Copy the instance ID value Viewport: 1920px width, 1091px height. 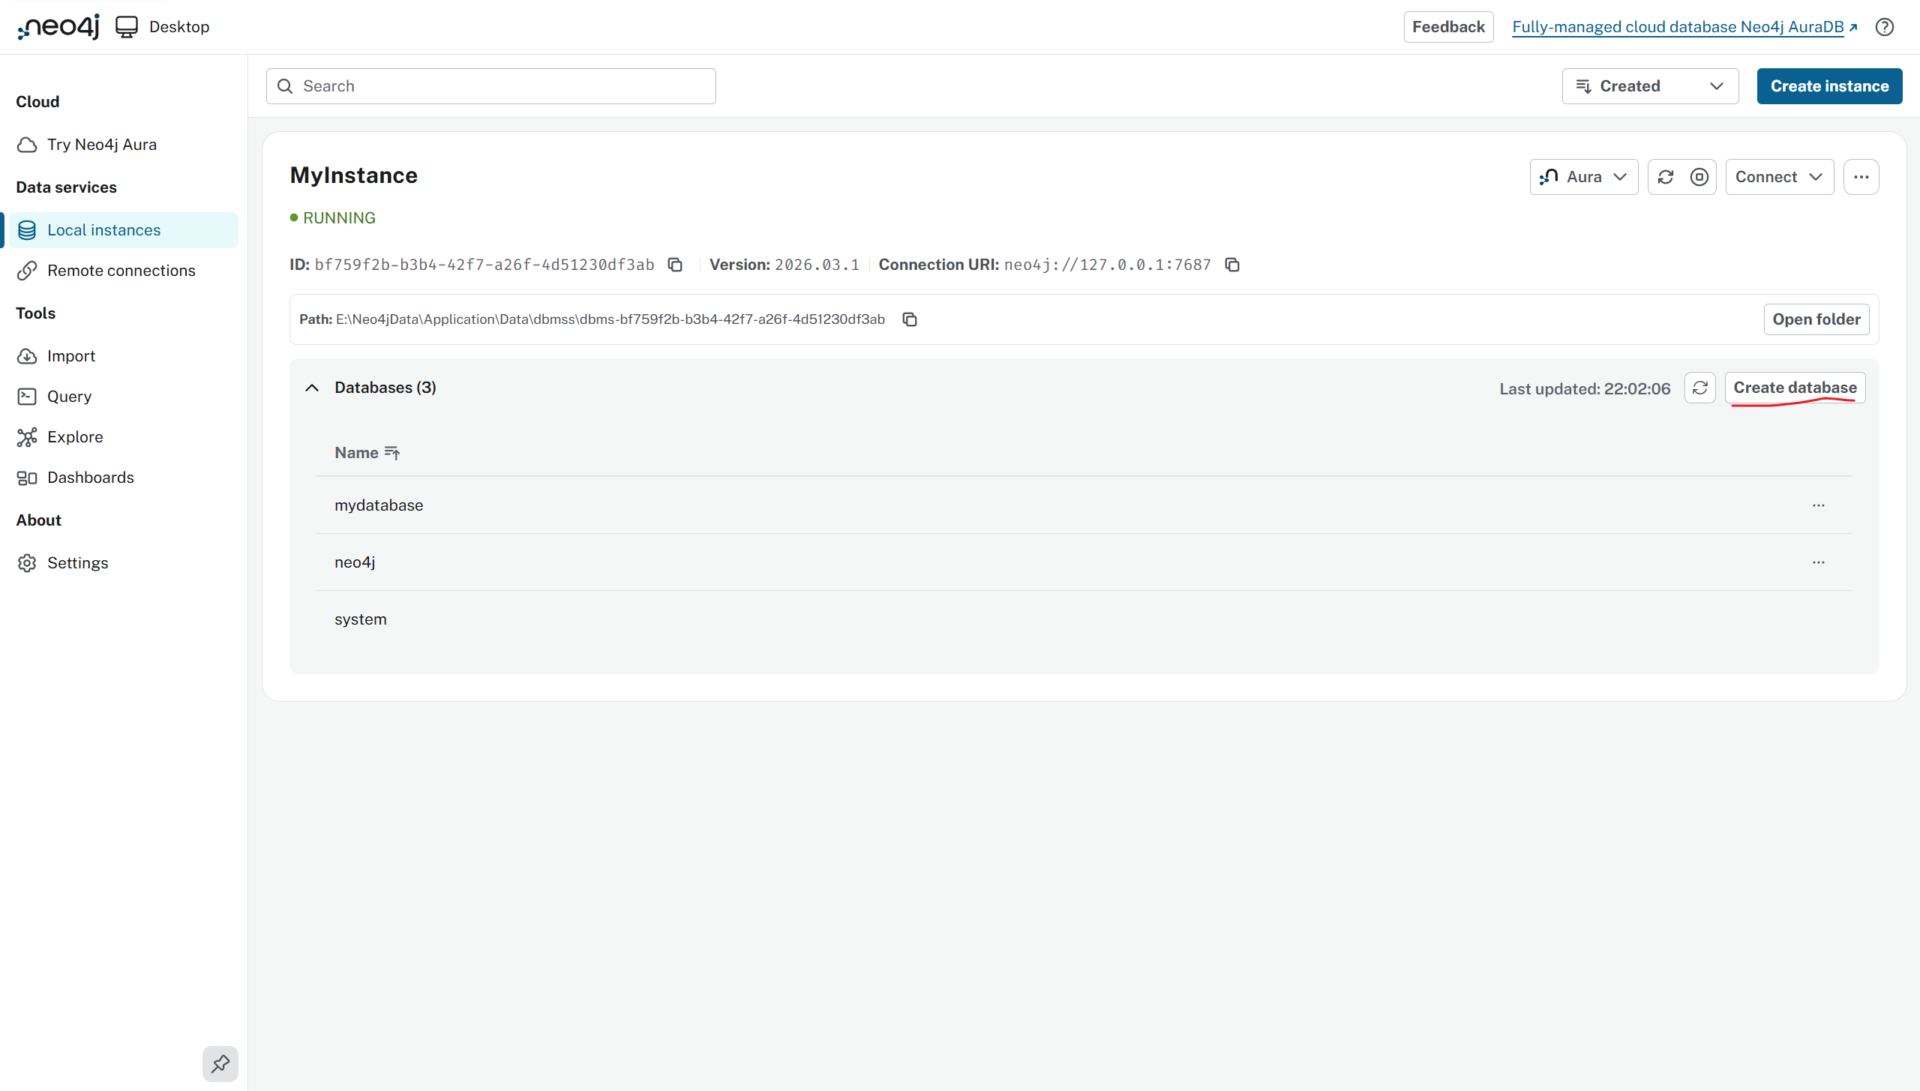click(675, 265)
